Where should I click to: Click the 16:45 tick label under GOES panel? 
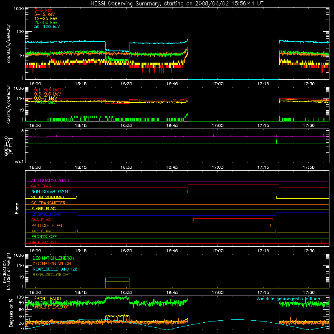pos(172,167)
